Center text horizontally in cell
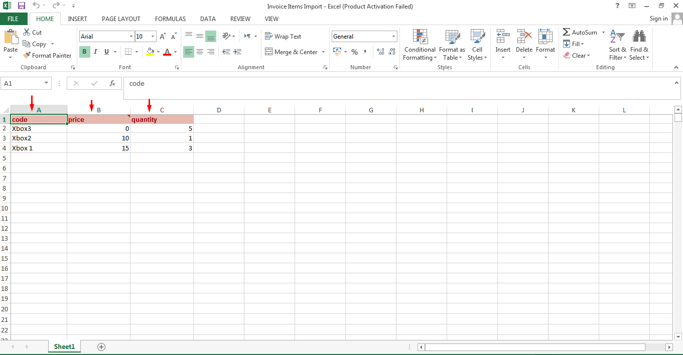 200,52
